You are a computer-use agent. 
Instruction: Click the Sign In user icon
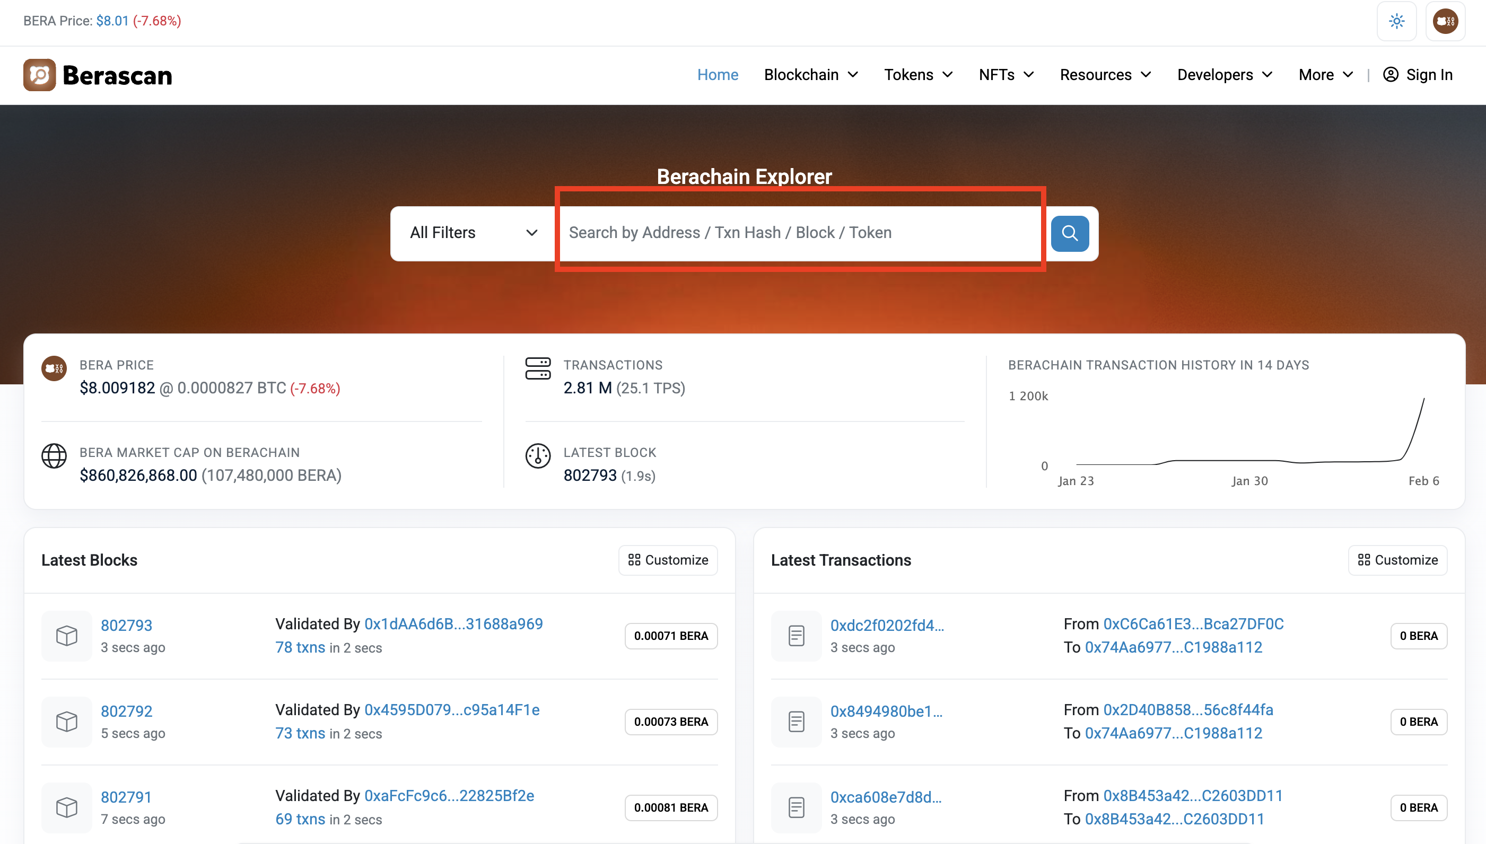(1391, 75)
